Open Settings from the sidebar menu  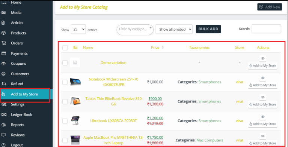pos(18,104)
